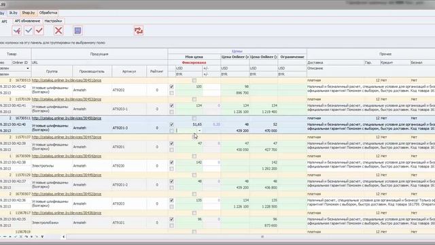Open catalog link ending 30453/price
435x245 pixels.
pyautogui.click(x=67, y=99)
